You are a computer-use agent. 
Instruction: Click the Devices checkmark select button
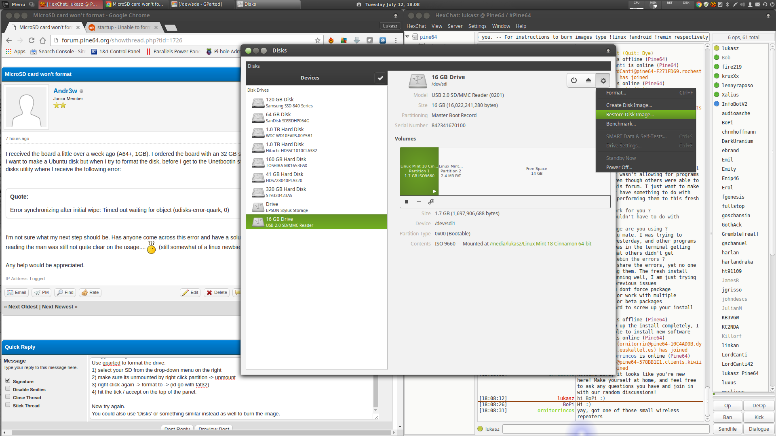[x=380, y=78]
